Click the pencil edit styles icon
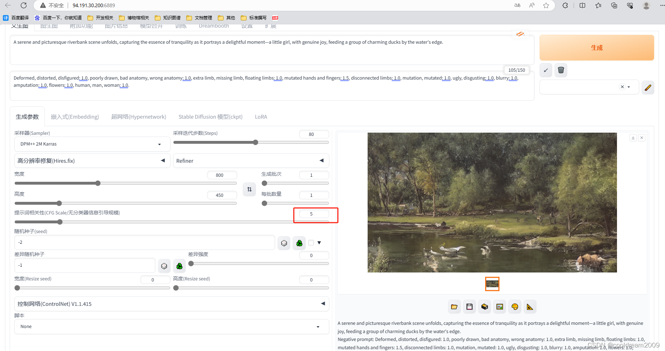 [x=648, y=87]
